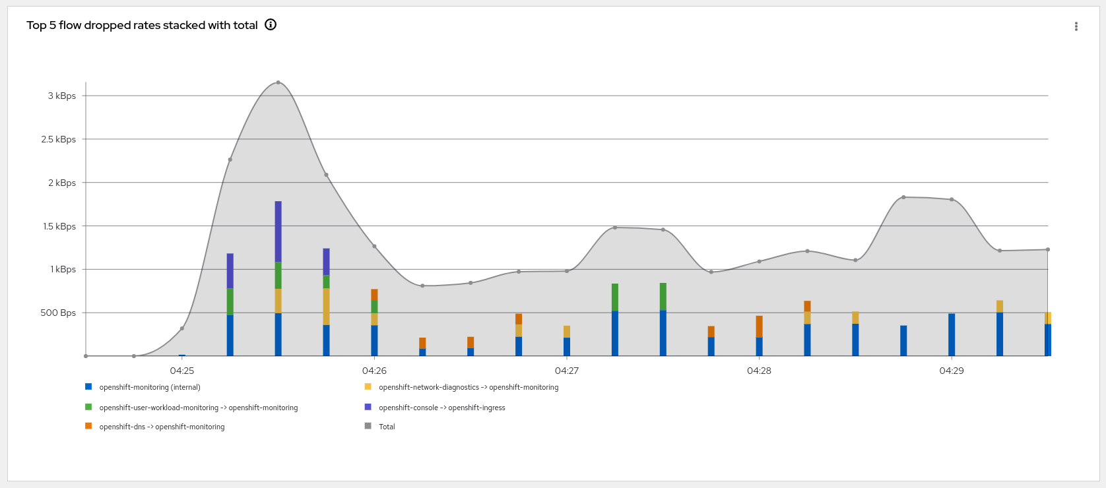Image resolution: width=1106 pixels, height=488 pixels.
Task: Click the Total line data point above 04:26
Action: (x=374, y=246)
